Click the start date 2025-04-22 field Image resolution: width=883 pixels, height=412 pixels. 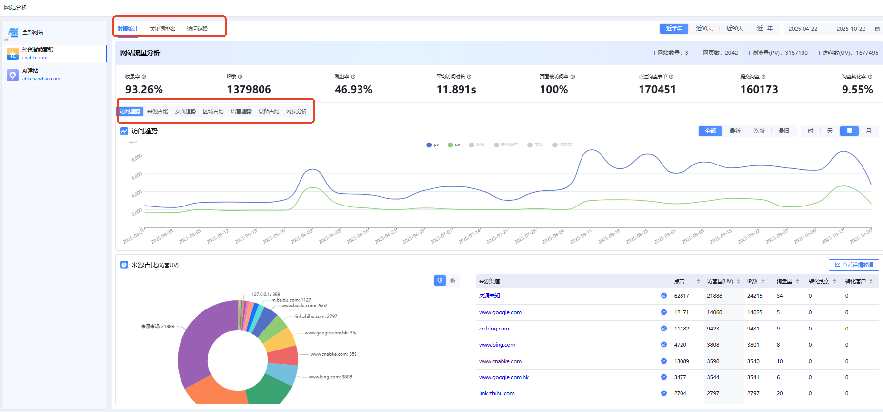click(x=803, y=29)
